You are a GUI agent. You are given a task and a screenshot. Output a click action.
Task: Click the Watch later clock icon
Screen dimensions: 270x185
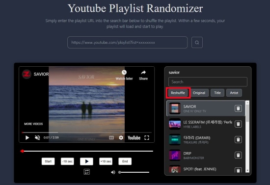(x=124, y=73)
